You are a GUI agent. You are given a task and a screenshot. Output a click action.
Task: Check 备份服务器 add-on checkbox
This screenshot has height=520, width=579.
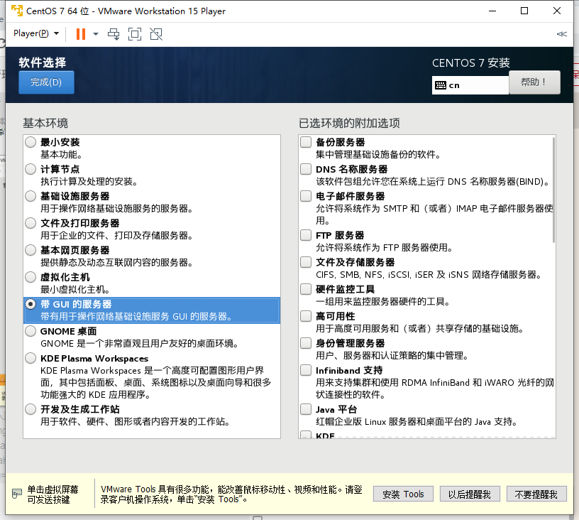pyautogui.click(x=306, y=142)
